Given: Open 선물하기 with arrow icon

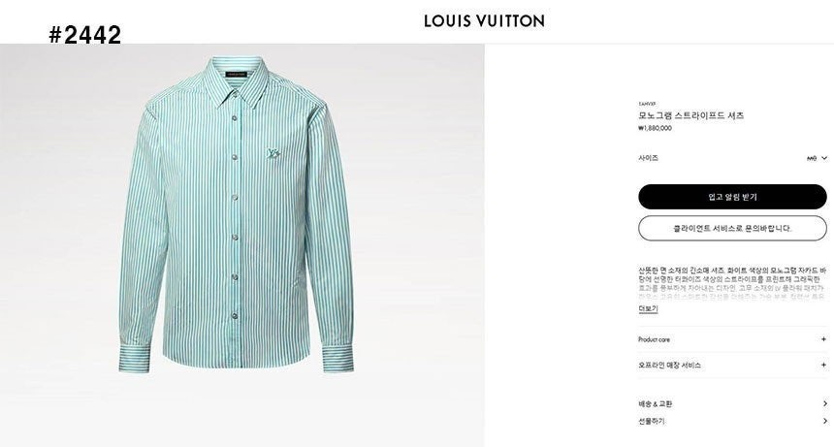Looking at the screenshot, I should point(824,421).
